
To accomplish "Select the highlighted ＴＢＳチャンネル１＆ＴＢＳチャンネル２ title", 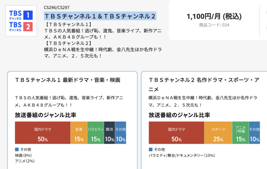I will 100,16.
